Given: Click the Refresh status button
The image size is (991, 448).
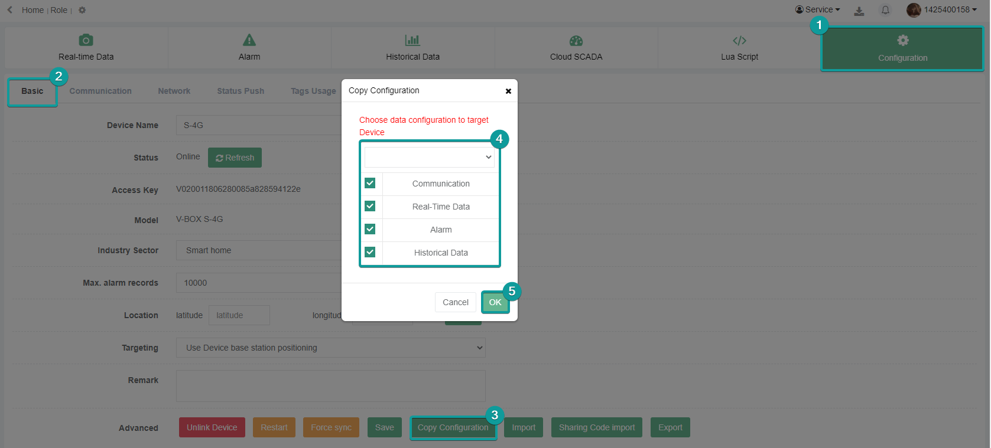Looking at the screenshot, I should tap(235, 158).
